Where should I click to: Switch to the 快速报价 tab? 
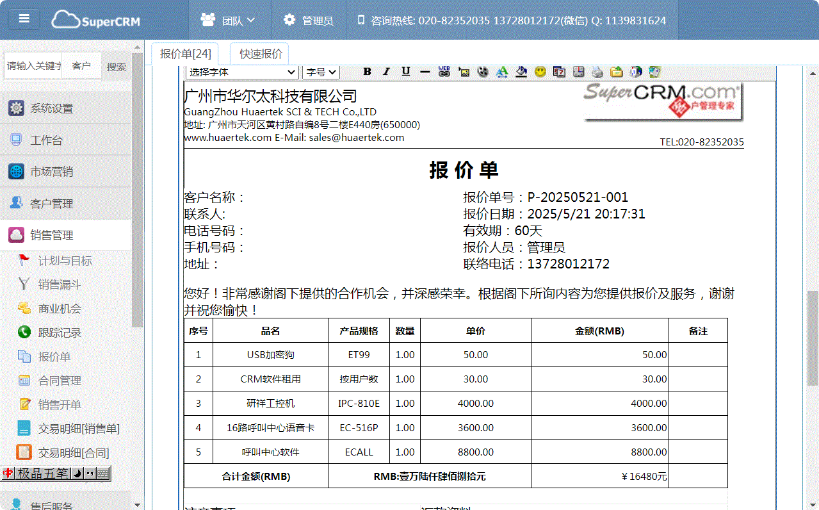point(261,54)
